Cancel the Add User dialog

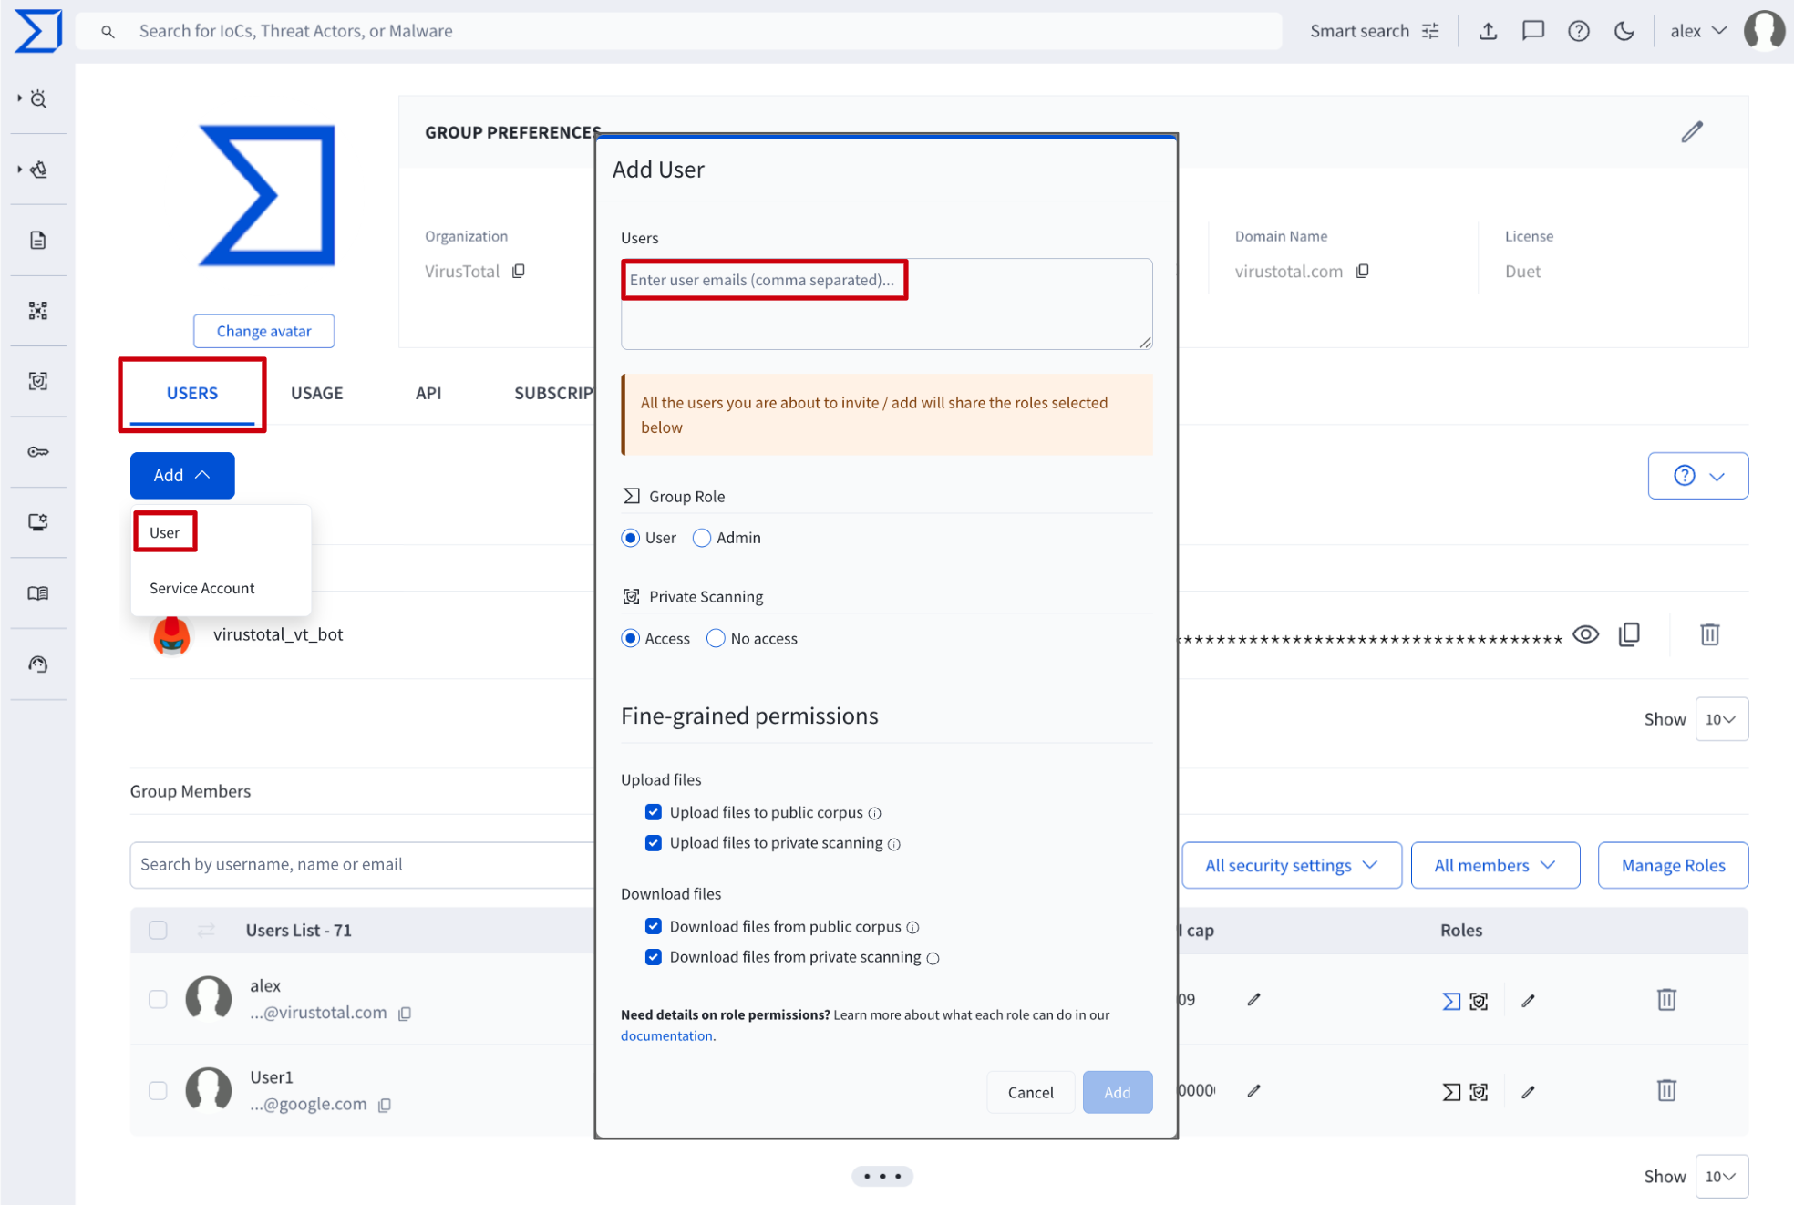pyautogui.click(x=1030, y=1092)
